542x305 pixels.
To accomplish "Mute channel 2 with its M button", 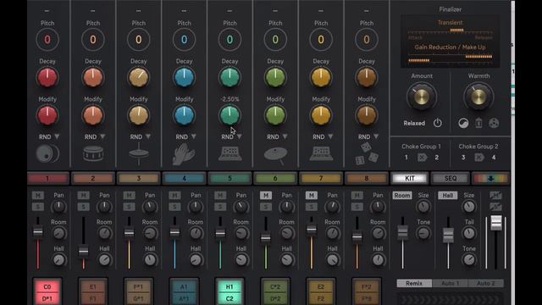I will coord(83,196).
